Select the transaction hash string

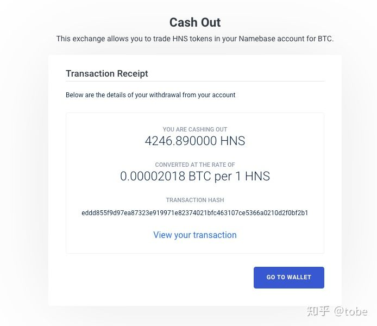pyautogui.click(x=194, y=213)
